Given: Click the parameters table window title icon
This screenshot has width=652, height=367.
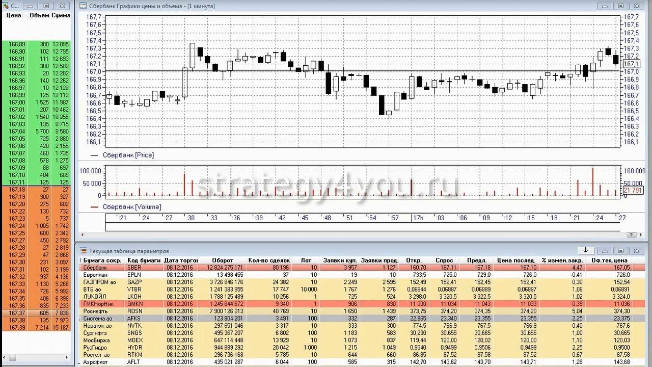Looking at the screenshot, I should pos(83,251).
